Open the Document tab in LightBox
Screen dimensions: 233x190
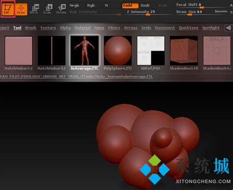click(x=165, y=28)
